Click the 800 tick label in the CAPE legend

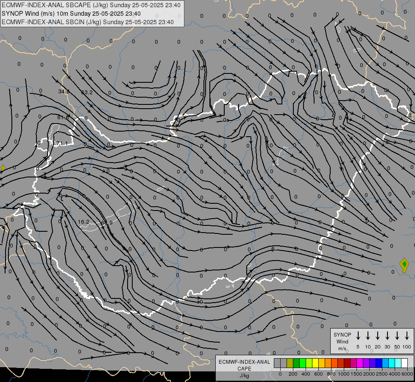(x=331, y=374)
